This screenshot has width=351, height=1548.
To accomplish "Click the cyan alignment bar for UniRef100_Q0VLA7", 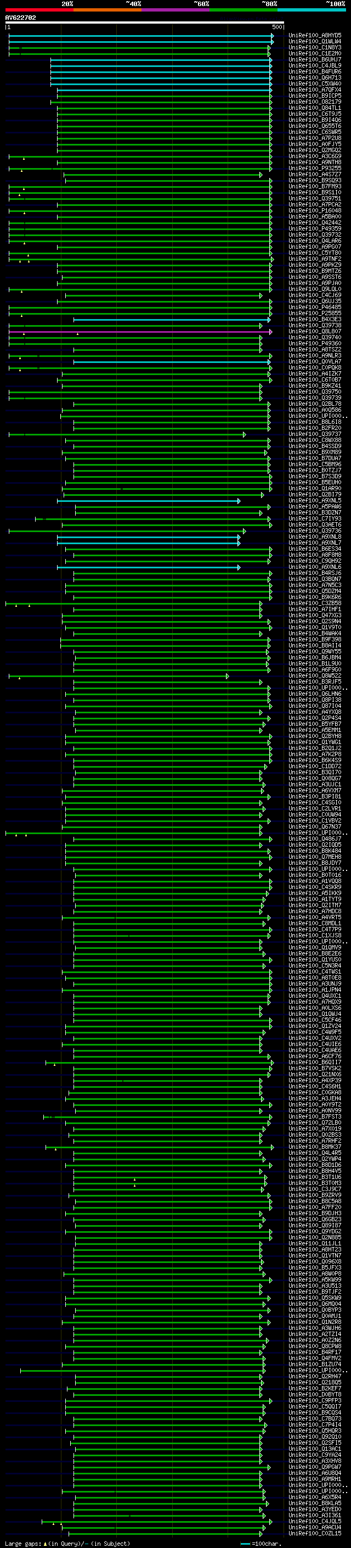I will point(172,362).
